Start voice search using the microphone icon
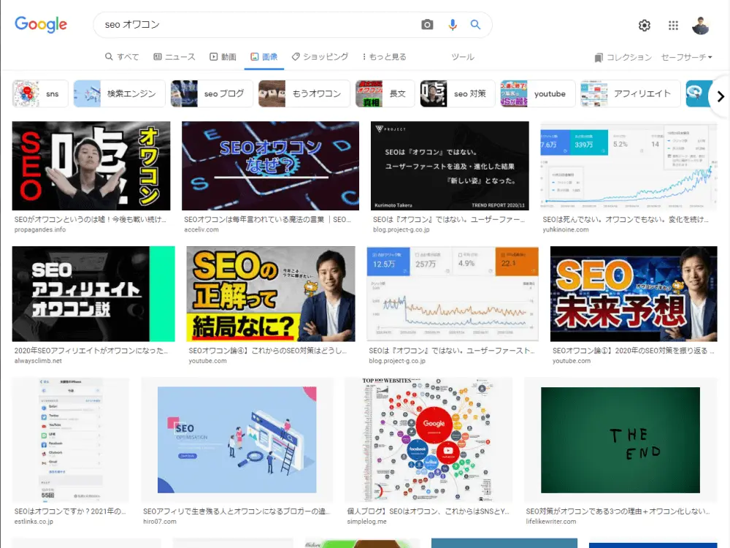This screenshot has height=548, width=730. pyautogui.click(x=452, y=24)
